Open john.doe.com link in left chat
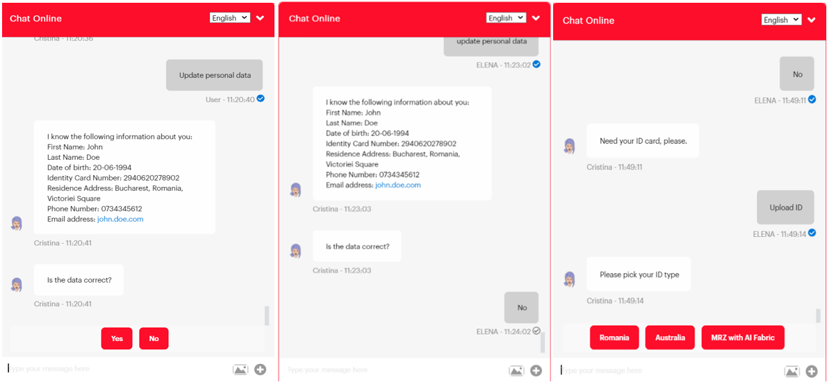The width and height of the screenshot is (829, 389). 120,219
